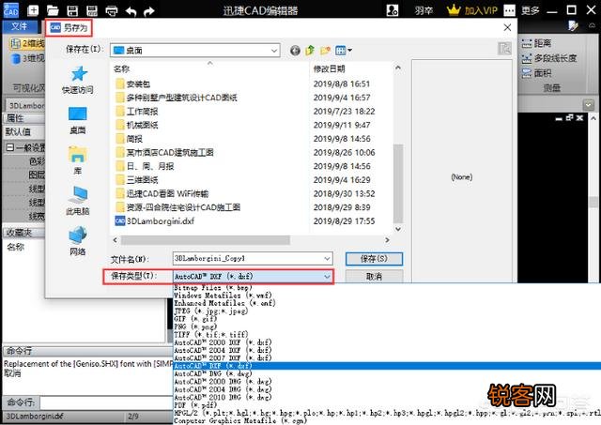The height and width of the screenshot is (425, 601).
Task: Sort files by Name (名称) column header
Action: pyautogui.click(x=122, y=68)
